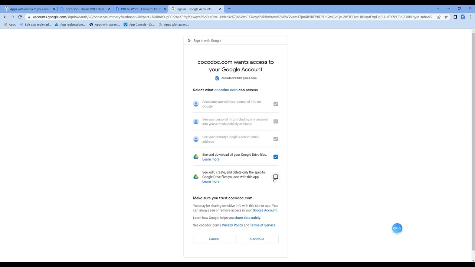475x267 pixels.
Task: Open the last Apps with access... bookmark
Action: coord(174,24)
